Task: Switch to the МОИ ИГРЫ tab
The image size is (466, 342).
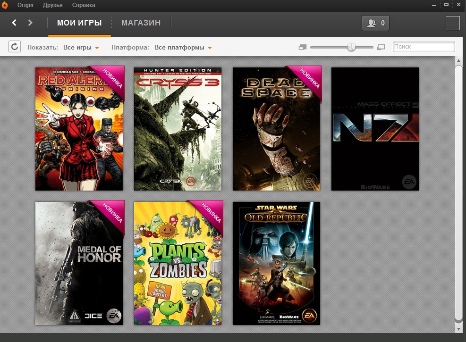Action: point(79,23)
